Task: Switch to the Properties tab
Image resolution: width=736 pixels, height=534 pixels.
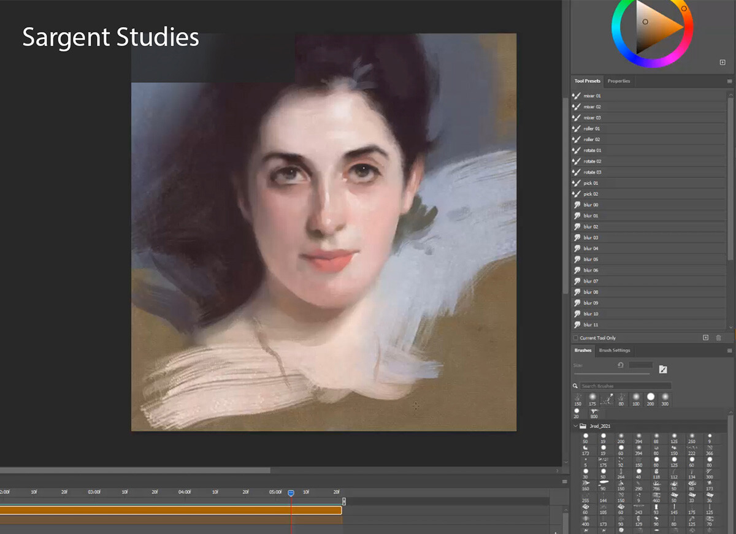Action: (619, 81)
